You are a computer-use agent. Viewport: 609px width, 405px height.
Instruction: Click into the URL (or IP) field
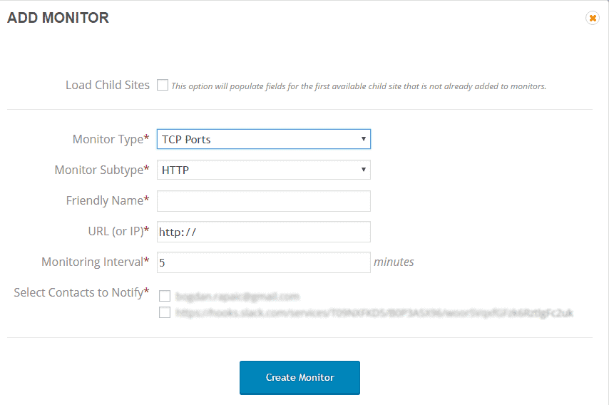(264, 232)
